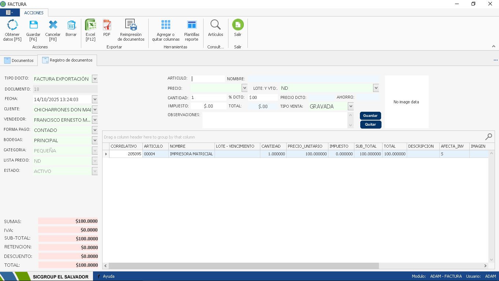Image resolution: width=499 pixels, height=281 pixels.
Task: Open Plantillas reporte tool
Action: tap(191, 25)
